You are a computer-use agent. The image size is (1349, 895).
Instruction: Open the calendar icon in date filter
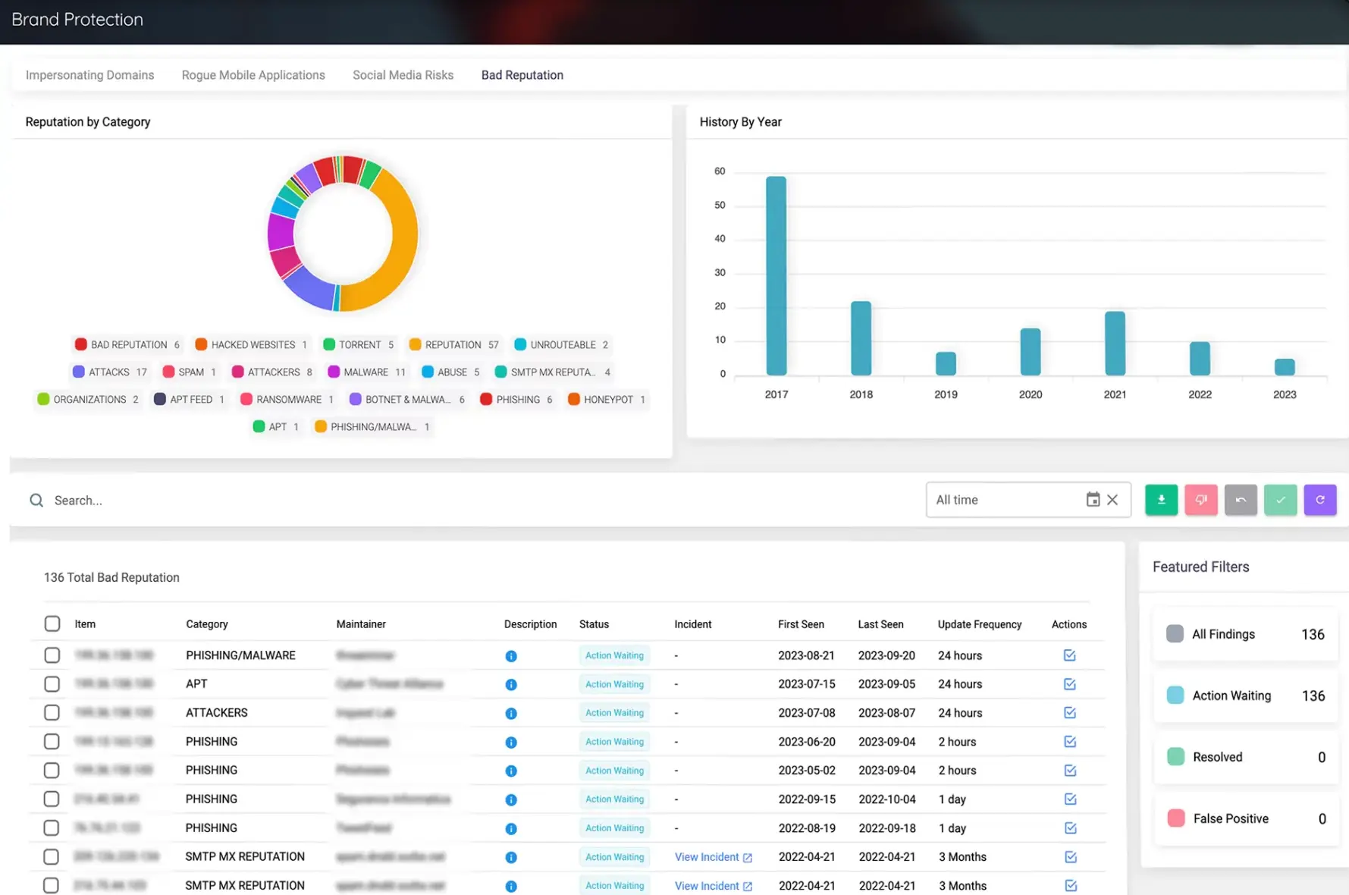pyautogui.click(x=1093, y=500)
